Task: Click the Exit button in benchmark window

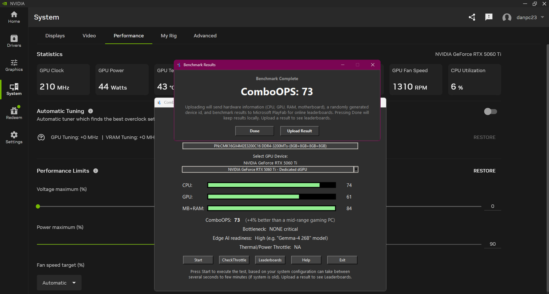Action: pos(342,260)
